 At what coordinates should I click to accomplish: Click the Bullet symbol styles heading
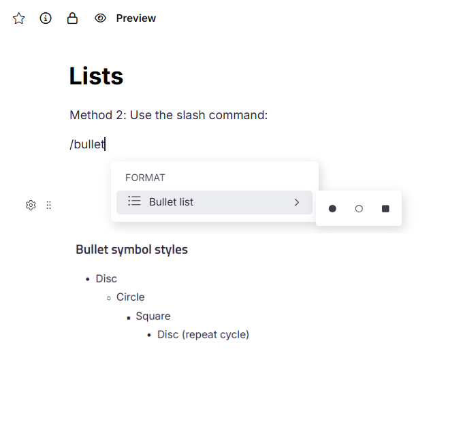coord(131,249)
